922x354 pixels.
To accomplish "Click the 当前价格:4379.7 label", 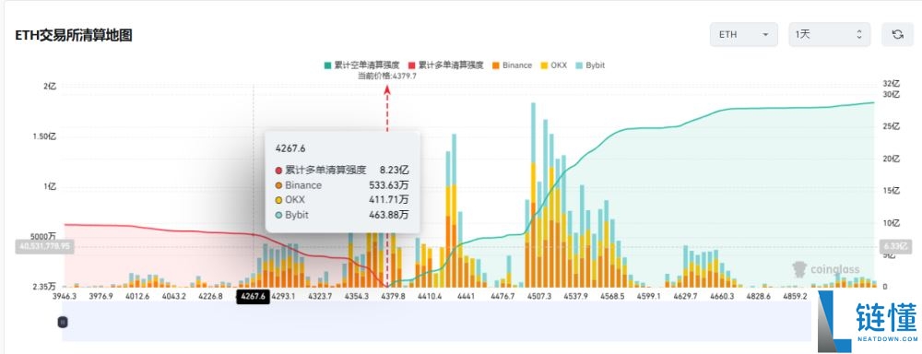I will click(387, 76).
